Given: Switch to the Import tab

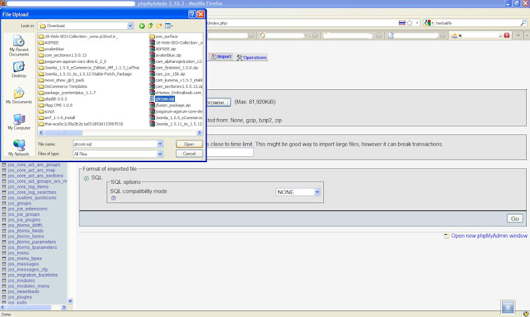Looking at the screenshot, I should 221,57.
